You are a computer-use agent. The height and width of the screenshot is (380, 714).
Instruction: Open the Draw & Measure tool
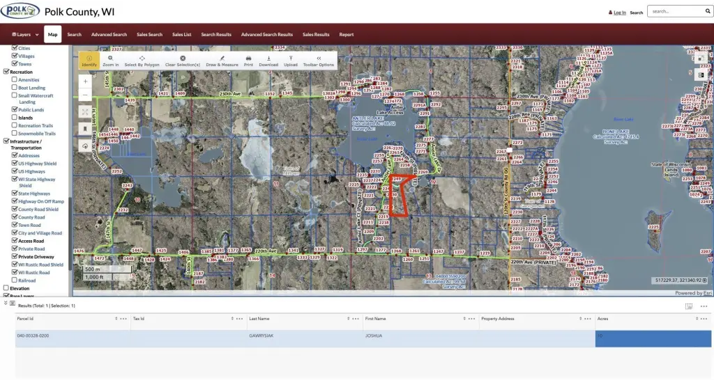pos(222,61)
